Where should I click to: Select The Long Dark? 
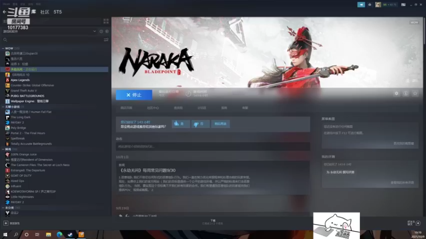click(20, 117)
